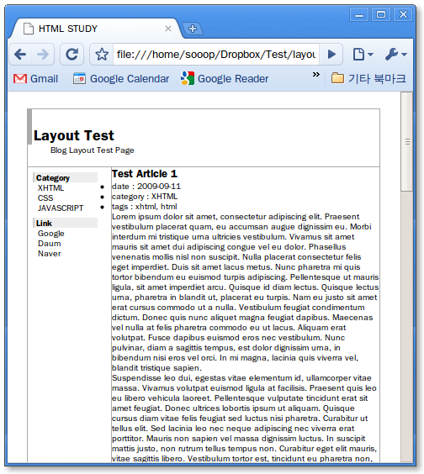The height and width of the screenshot is (474, 424).
Task: Click the JAVASCRIPT category link
Action: point(61,208)
